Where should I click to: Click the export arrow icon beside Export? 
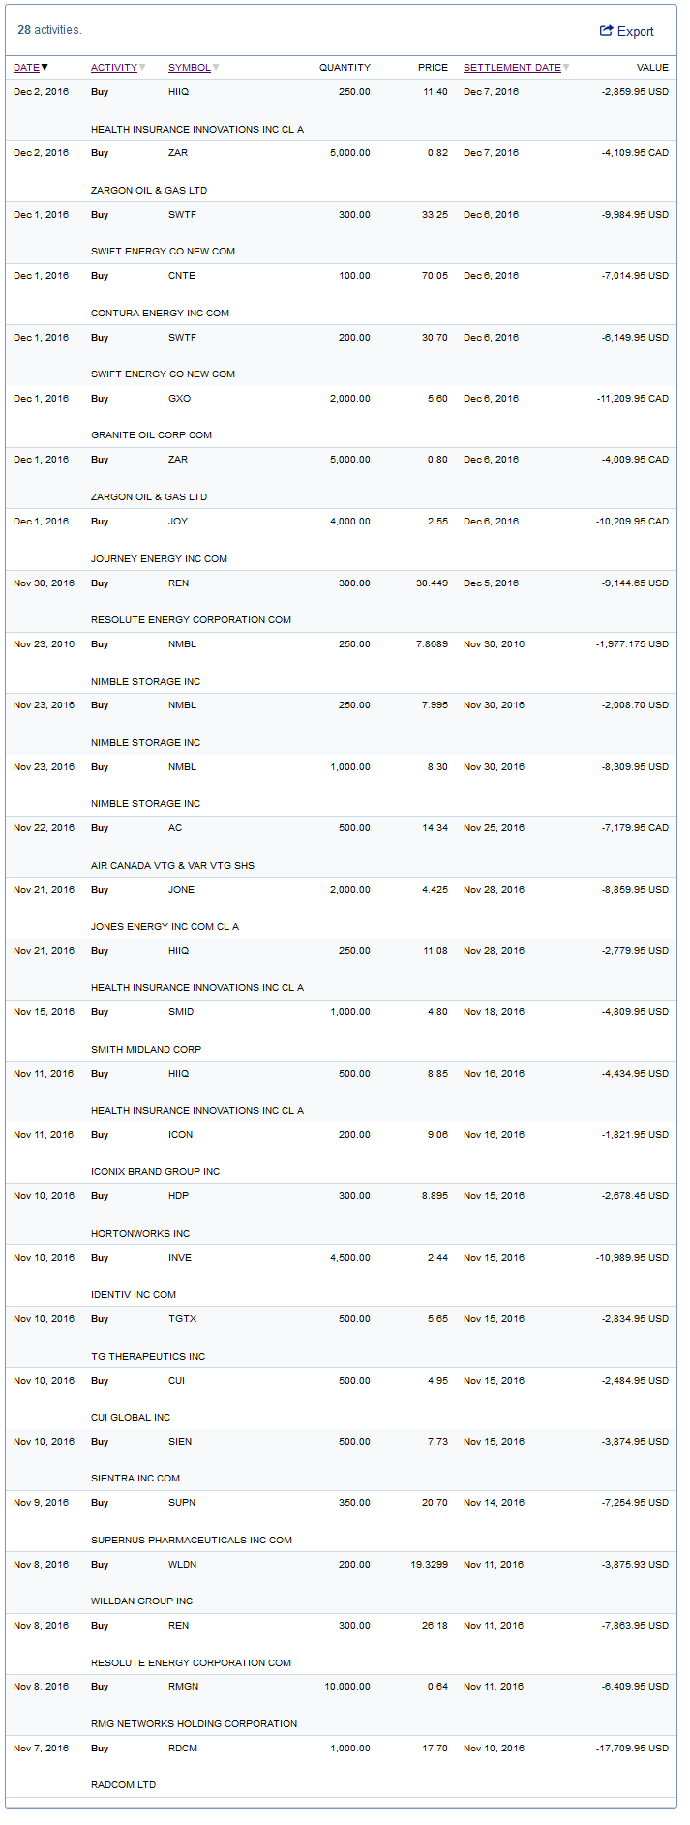click(x=606, y=31)
